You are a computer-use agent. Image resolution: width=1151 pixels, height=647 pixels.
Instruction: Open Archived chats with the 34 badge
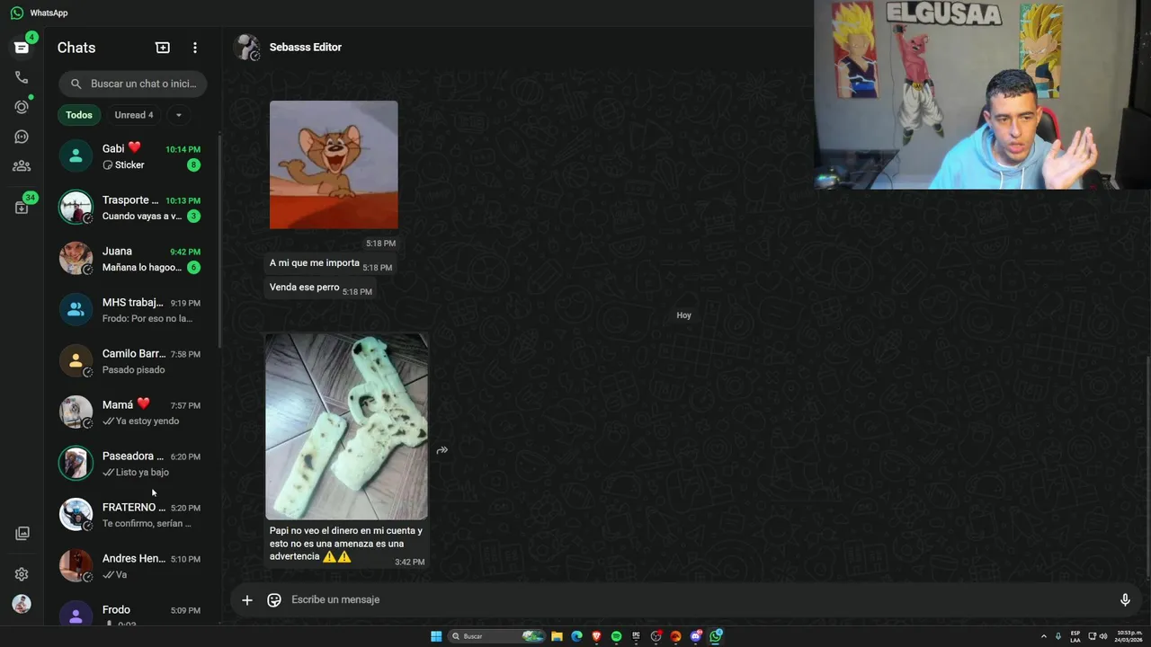tap(22, 207)
